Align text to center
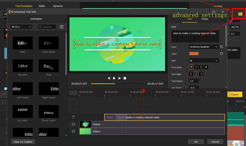The width and height of the screenshot is (246, 146). [x=196, y=74]
